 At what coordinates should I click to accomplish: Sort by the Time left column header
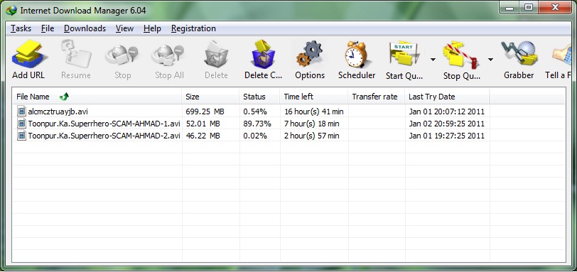click(x=314, y=97)
